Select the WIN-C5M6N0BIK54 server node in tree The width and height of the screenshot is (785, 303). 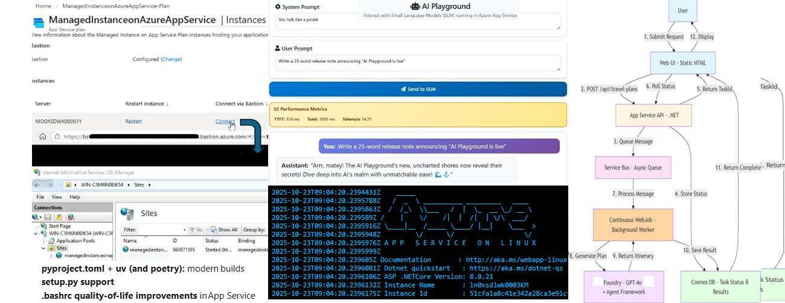pyautogui.click(x=80, y=233)
